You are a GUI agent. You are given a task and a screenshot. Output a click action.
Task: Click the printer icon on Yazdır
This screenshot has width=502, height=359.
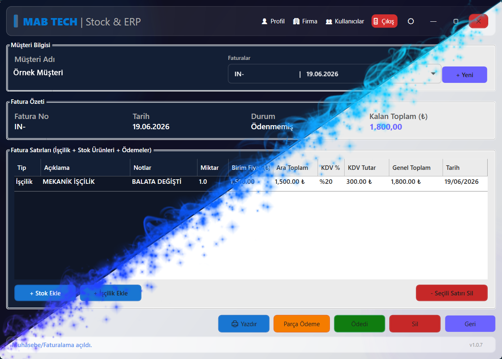235,324
